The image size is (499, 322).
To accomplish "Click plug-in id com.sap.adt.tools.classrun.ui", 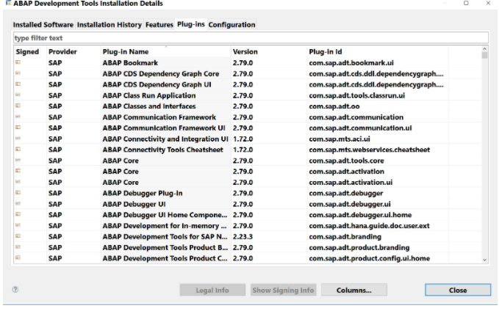I will click(x=356, y=95).
